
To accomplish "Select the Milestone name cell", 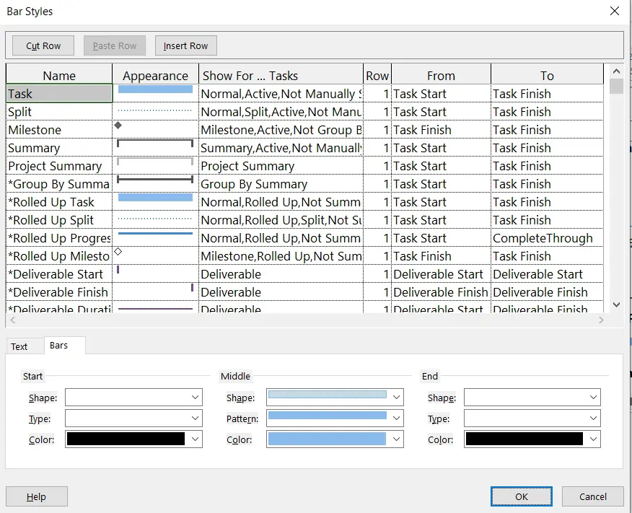I will click(59, 130).
